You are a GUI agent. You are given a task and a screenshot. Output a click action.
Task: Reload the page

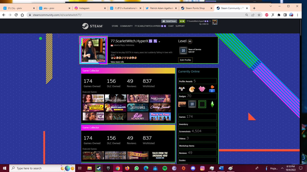(x=16, y=15)
